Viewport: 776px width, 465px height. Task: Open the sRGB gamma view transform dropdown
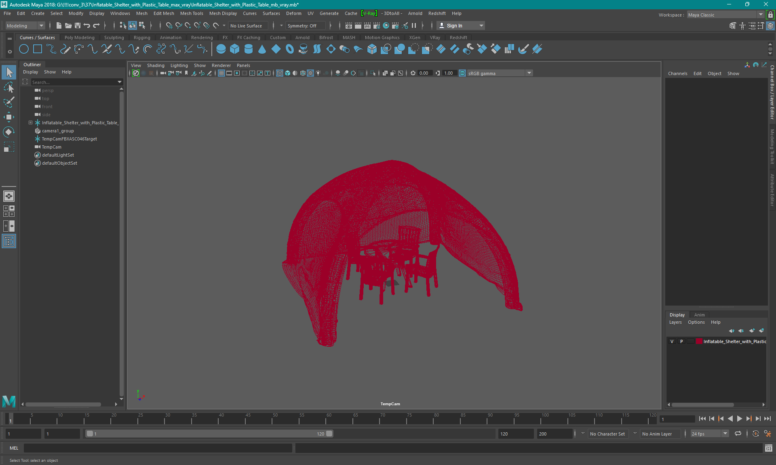(x=500, y=73)
